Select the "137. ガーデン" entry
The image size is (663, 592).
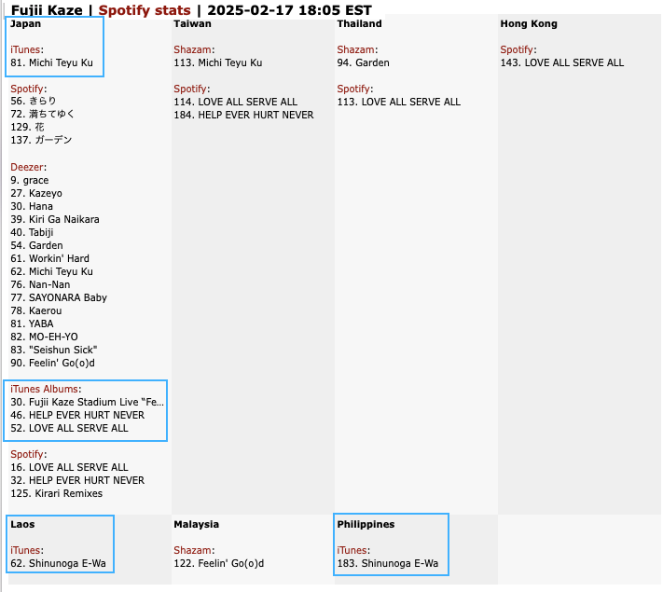41,140
